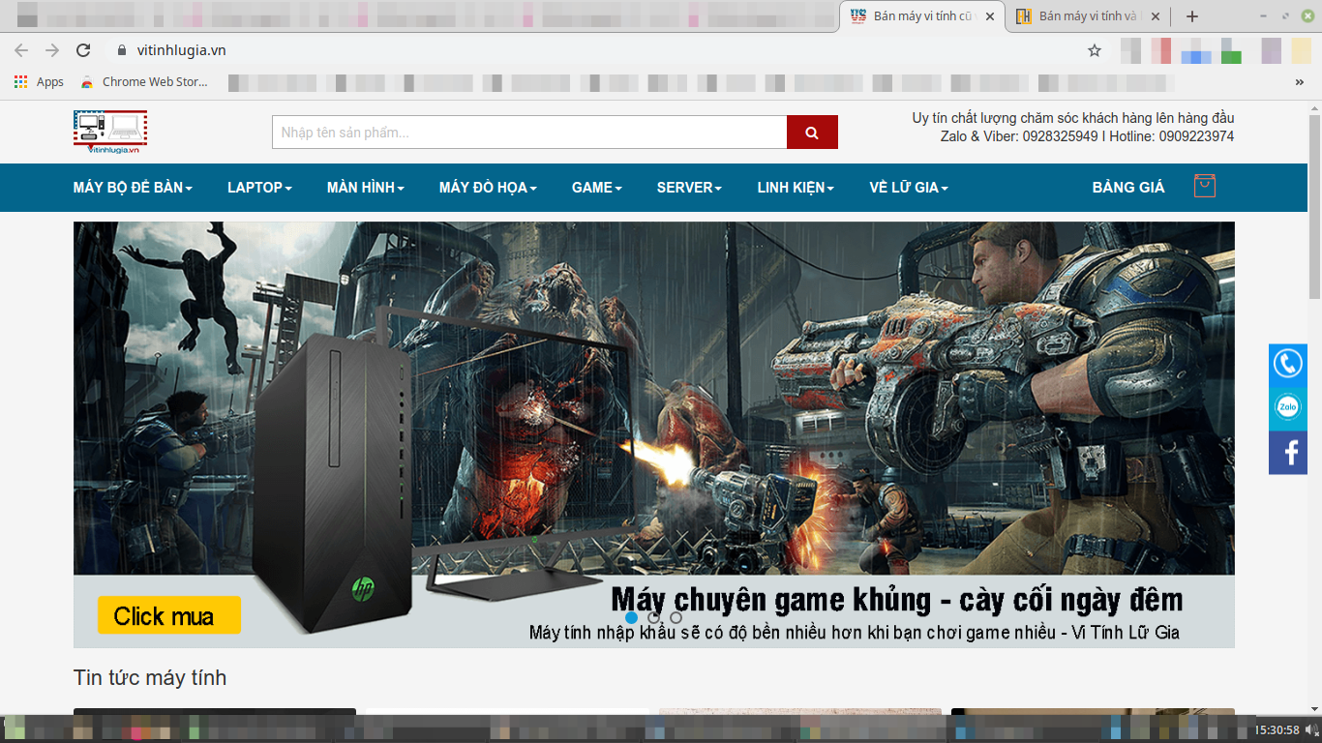Click the Zalo & Viber: 0928325949 text
The image size is (1322, 743).
coord(1019,136)
